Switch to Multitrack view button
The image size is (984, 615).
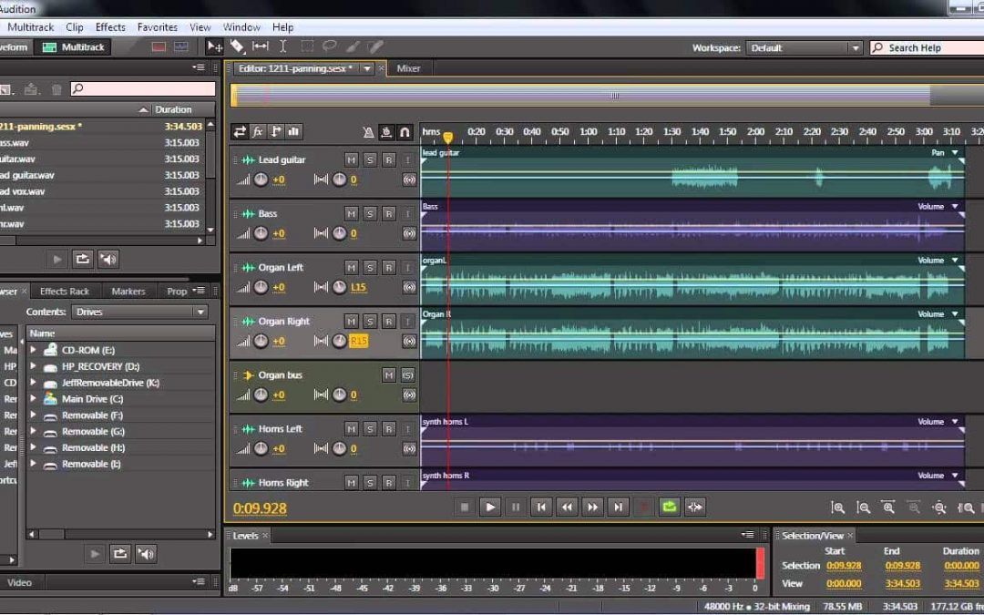point(73,47)
